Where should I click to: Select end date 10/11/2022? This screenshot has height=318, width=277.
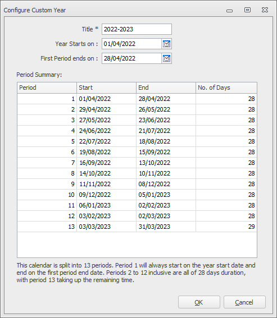click(166, 173)
